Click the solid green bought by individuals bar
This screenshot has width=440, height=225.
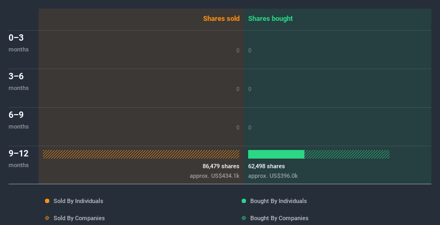point(276,154)
